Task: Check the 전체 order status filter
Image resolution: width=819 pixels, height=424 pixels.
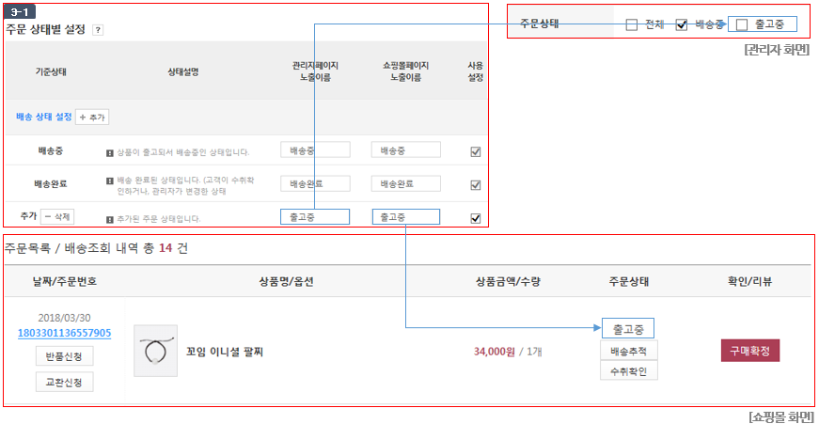Action: coord(632,25)
